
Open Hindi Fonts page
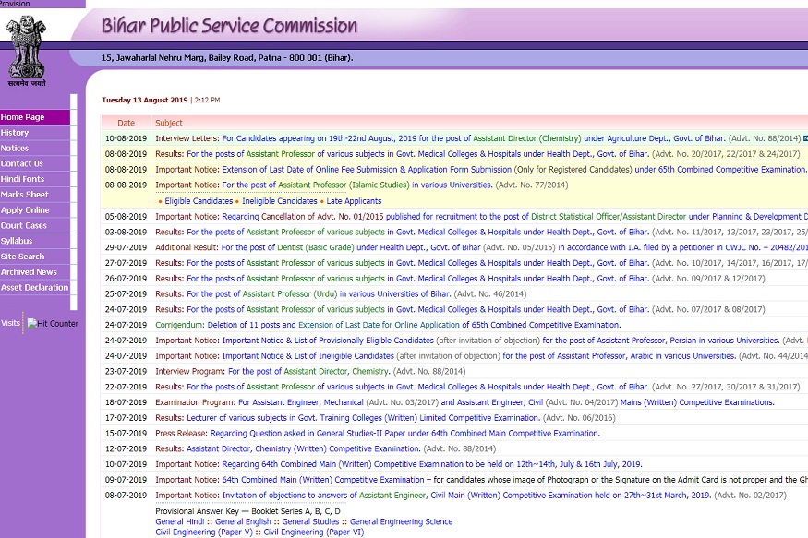click(22, 179)
